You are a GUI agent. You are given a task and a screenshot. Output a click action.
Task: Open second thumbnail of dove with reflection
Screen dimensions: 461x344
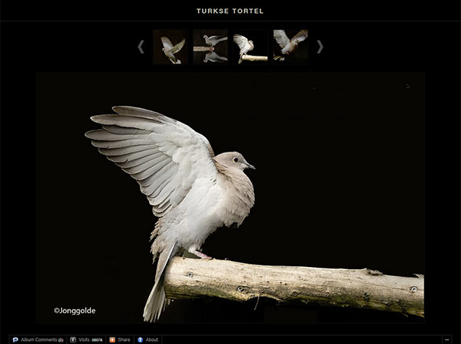coord(210,47)
